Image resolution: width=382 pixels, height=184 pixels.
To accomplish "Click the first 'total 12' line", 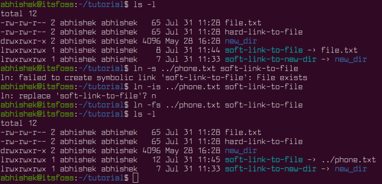I will pyautogui.click(x=19, y=14).
